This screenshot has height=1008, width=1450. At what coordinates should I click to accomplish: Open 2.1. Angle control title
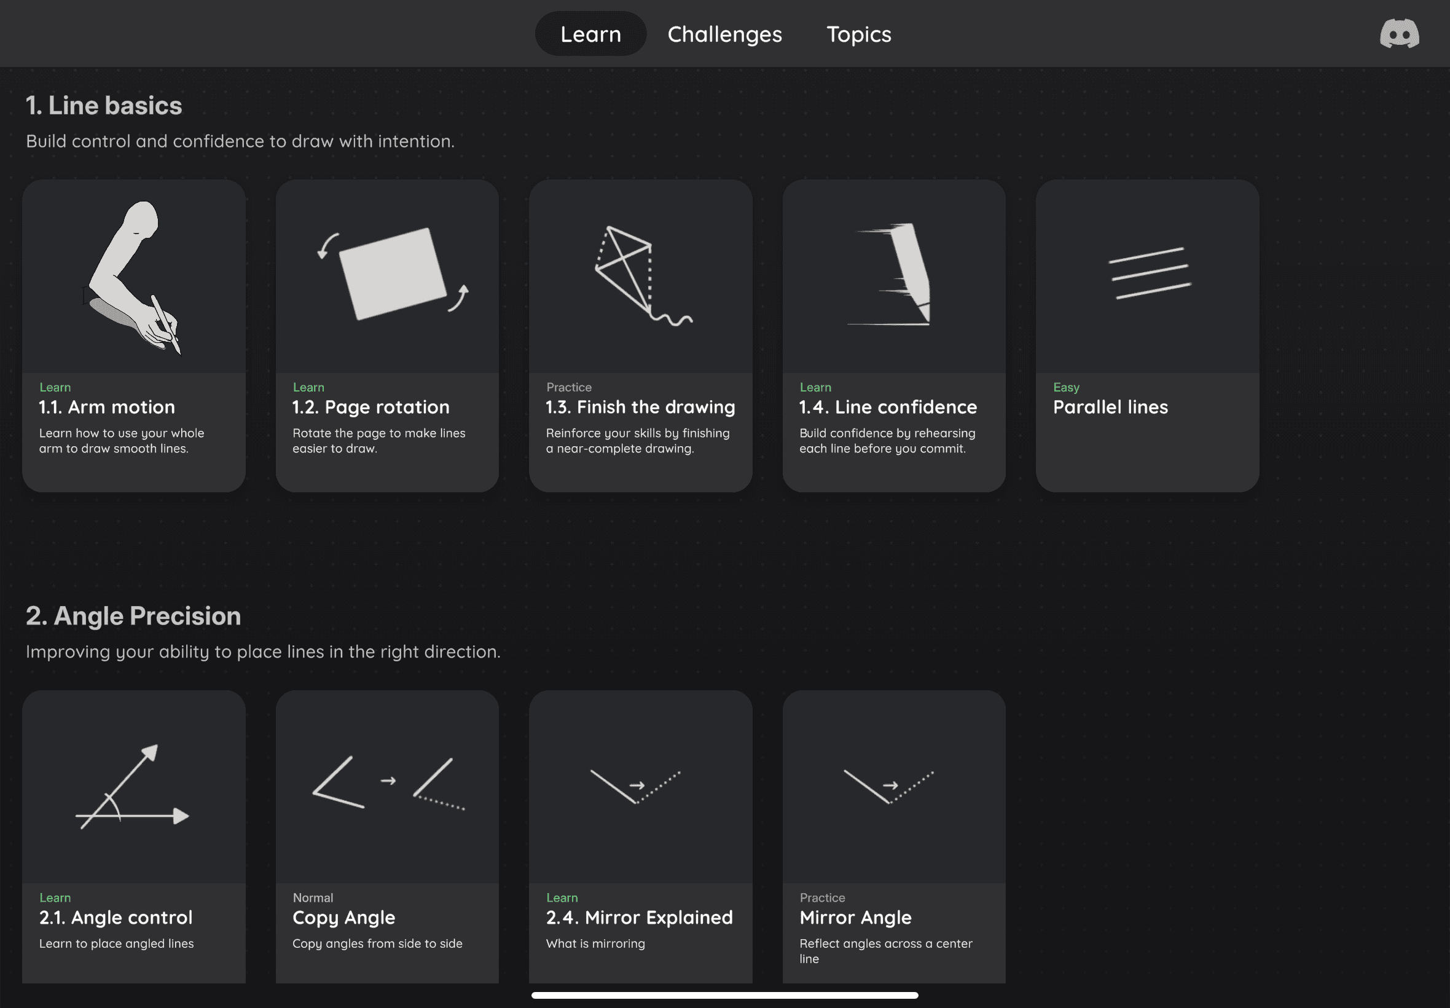pos(116,918)
